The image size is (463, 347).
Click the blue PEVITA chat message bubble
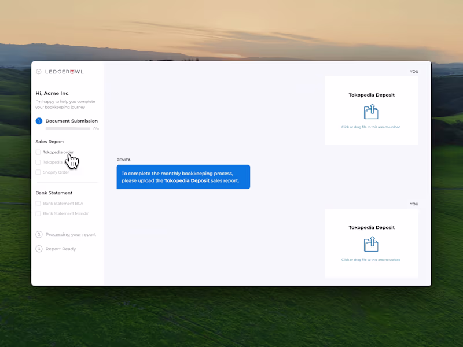point(183,177)
